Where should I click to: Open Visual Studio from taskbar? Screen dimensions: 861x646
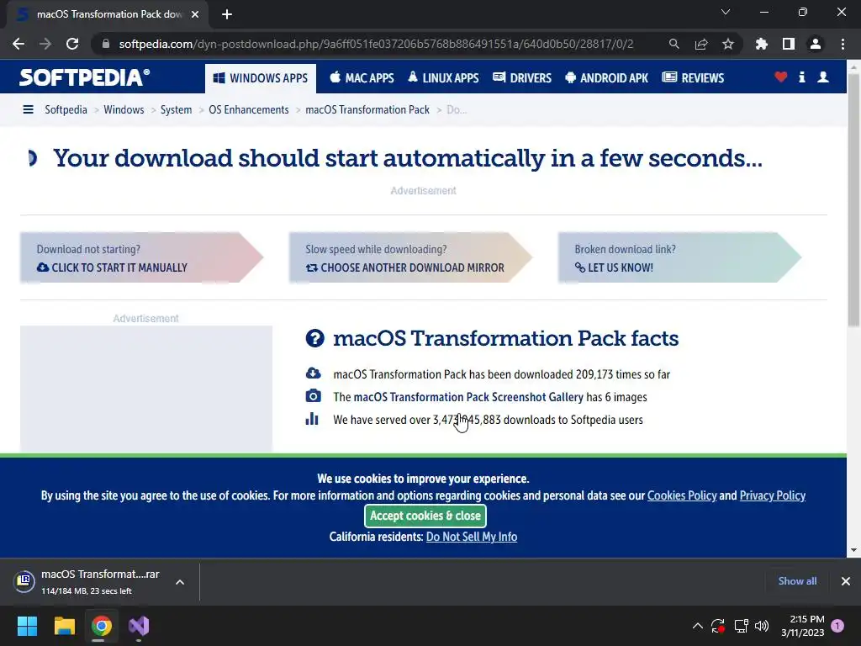click(139, 626)
